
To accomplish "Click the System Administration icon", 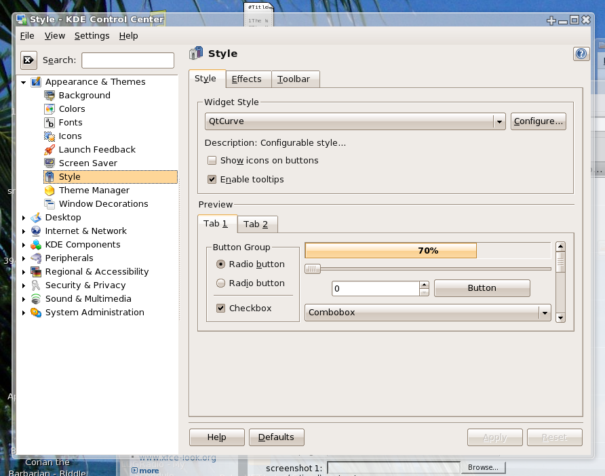I will [36, 313].
